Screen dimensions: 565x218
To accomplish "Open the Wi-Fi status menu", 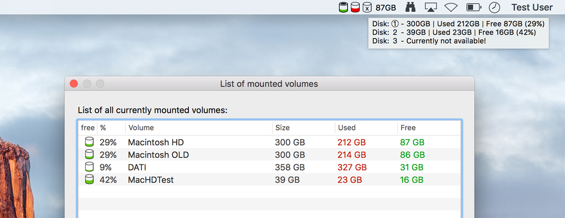I will click(451, 8).
